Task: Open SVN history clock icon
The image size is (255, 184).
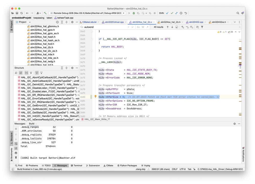Action: coord(181,13)
